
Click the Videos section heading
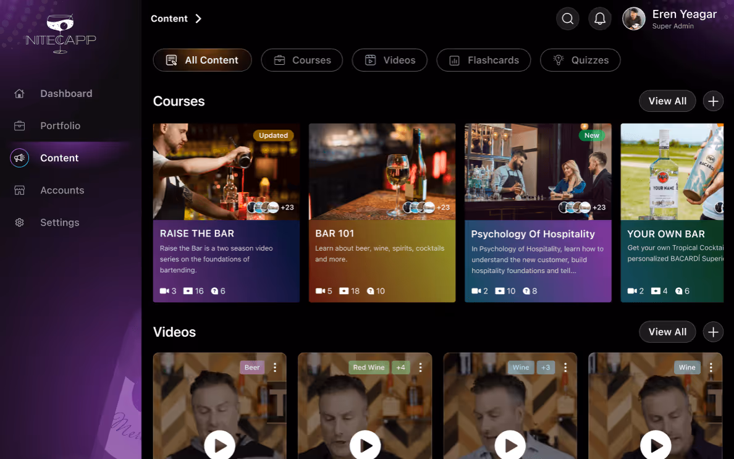[x=174, y=332]
